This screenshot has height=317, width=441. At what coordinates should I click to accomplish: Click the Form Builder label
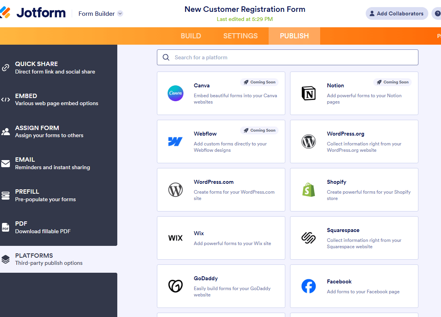pyautogui.click(x=96, y=14)
